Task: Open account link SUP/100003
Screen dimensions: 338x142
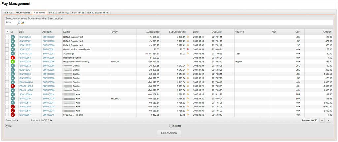Action: [49, 53]
